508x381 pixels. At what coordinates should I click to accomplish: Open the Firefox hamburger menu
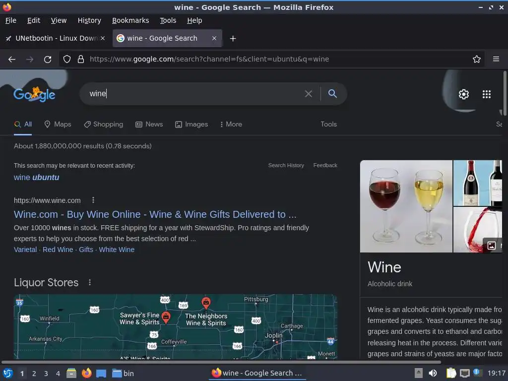click(x=496, y=59)
